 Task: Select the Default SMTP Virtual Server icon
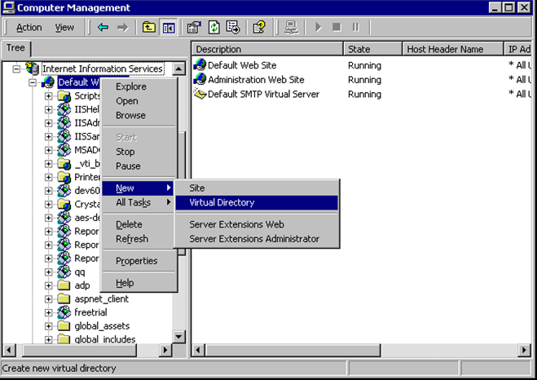200,94
